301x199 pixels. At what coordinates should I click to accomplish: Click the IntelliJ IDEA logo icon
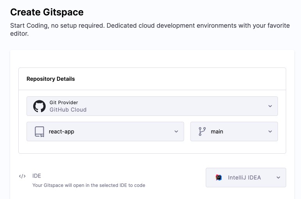point(219,178)
